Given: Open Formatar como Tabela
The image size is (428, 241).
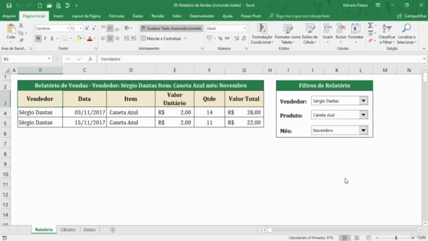Looking at the screenshot, I should point(288,34).
